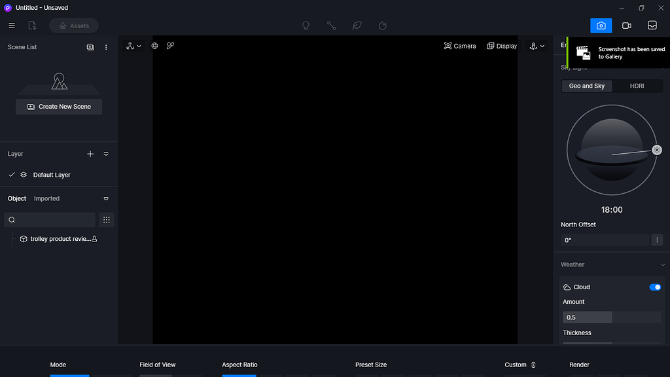670x377 pixels.
Task: Select the flame effects icon in top toolbar
Action: pos(382,25)
